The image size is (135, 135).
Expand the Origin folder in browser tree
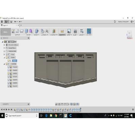[x=4, y=54]
